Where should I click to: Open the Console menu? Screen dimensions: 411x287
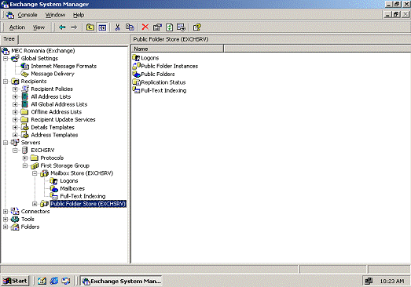[28, 15]
